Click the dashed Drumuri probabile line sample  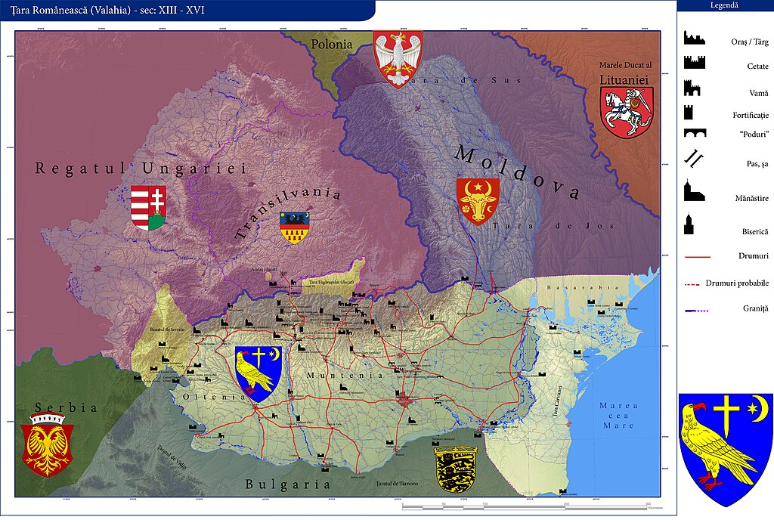(692, 285)
